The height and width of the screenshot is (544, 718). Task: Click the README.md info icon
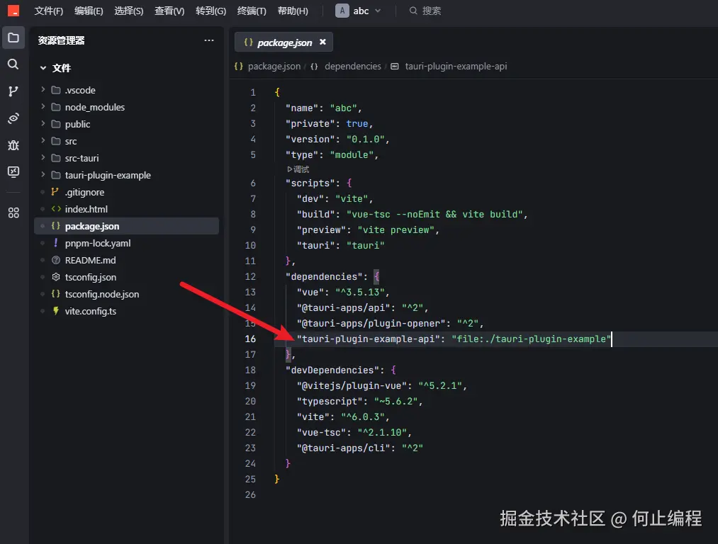(56, 261)
